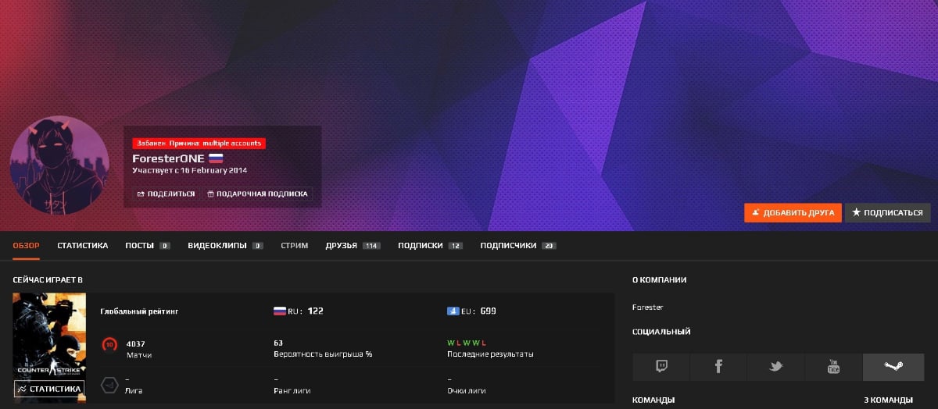The width and height of the screenshot is (938, 409).
Task: Open the Steam social link icon
Action: click(x=892, y=367)
